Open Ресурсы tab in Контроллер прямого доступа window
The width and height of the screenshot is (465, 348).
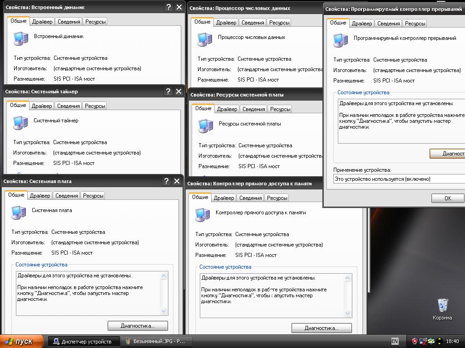point(277,198)
